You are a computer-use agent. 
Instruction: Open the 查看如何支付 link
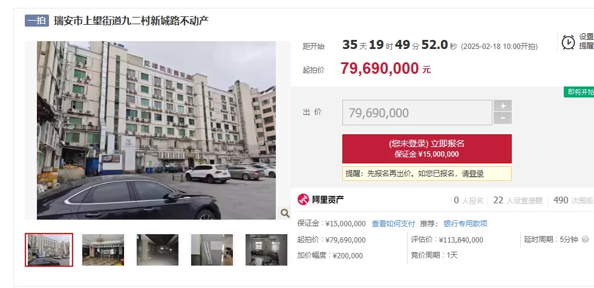393,224
